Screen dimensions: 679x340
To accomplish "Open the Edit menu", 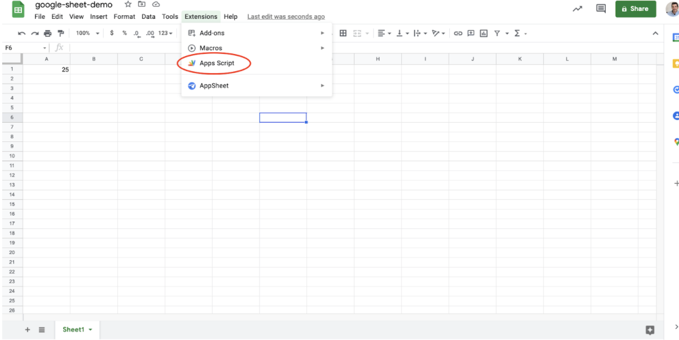I will 57,17.
